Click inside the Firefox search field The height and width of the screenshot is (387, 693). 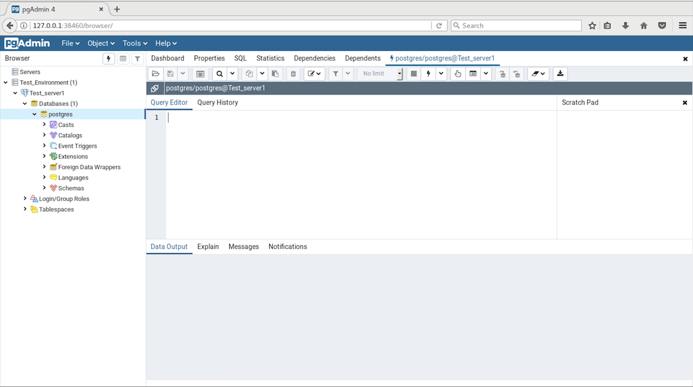tap(514, 25)
